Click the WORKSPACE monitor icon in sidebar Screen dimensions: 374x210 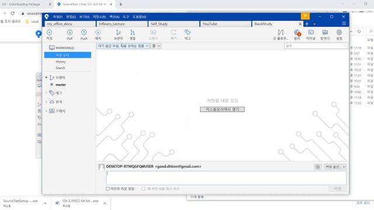click(52, 48)
